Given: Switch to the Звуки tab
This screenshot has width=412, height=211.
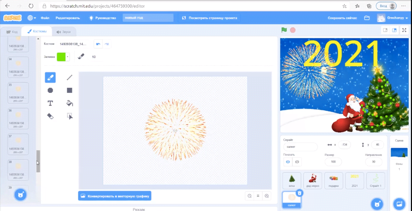Looking at the screenshot, I should click(x=64, y=32).
